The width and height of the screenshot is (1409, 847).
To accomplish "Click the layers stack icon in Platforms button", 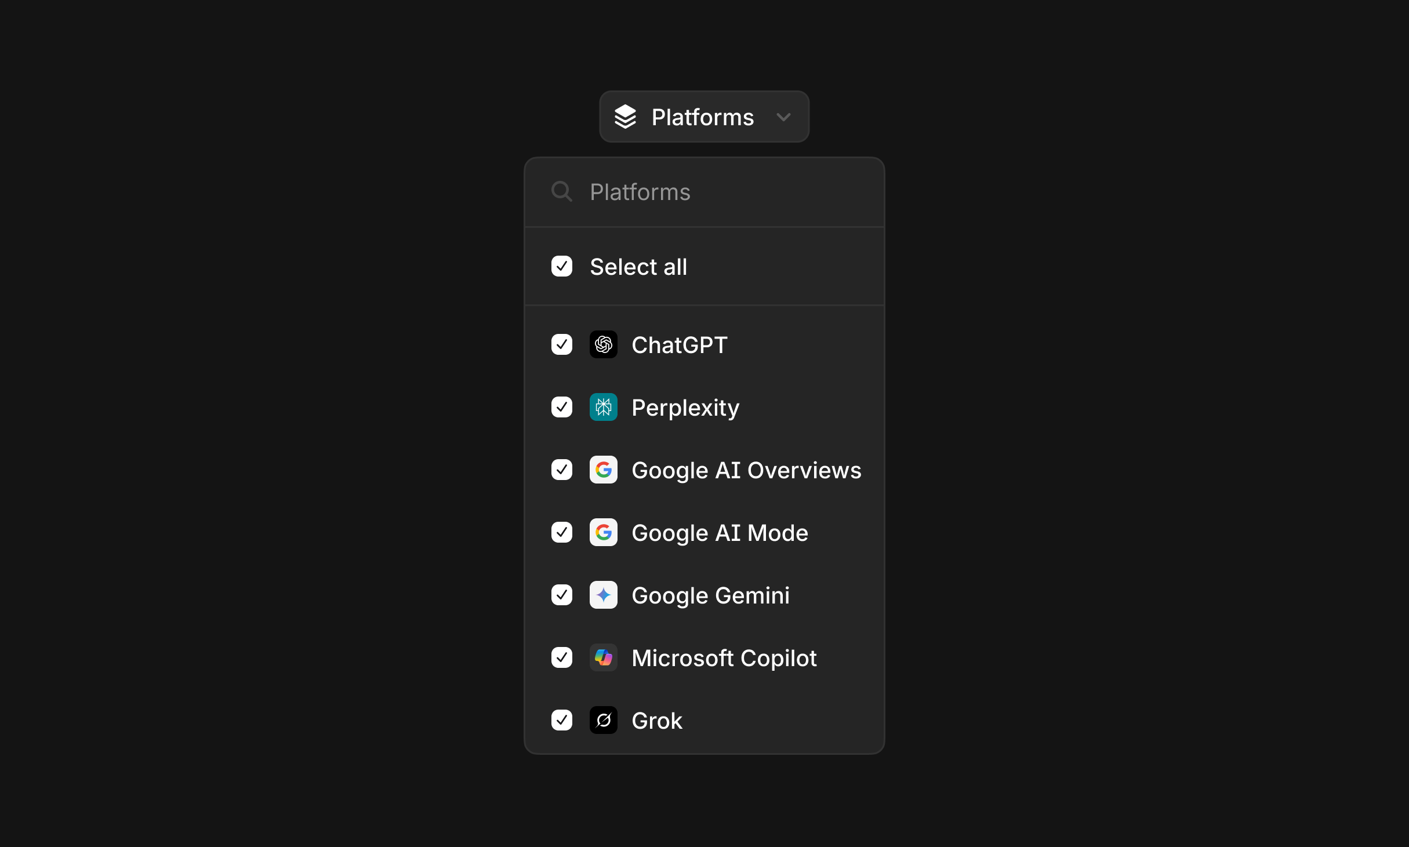I will [625, 117].
